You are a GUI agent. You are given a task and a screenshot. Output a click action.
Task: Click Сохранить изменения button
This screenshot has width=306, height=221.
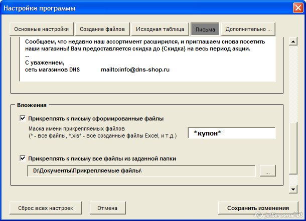(x=258, y=208)
